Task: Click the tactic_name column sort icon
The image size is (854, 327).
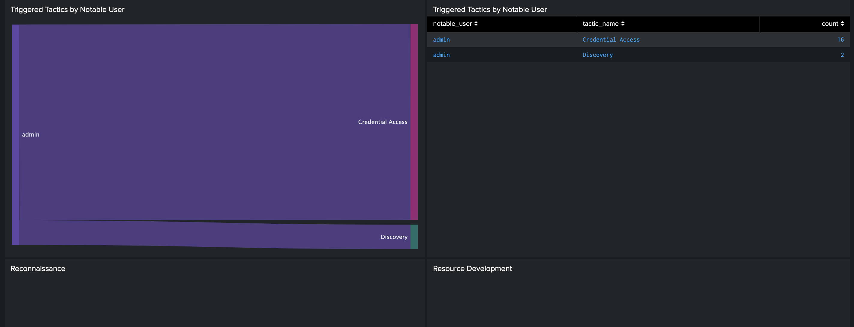Action: point(623,23)
